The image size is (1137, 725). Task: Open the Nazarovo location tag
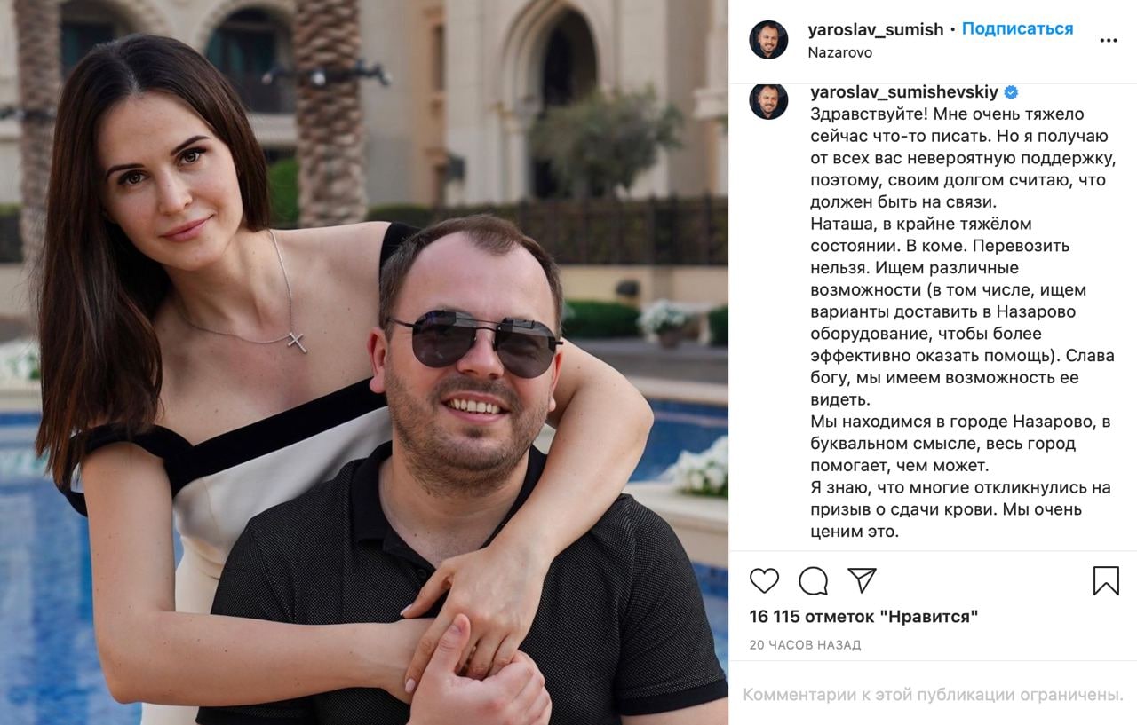(840, 52)
